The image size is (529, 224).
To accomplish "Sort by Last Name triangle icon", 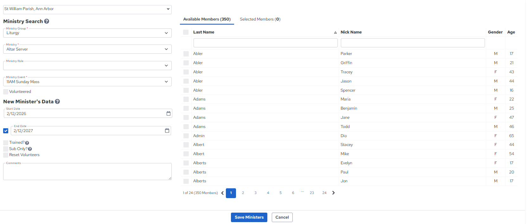I will pos(335,33).
